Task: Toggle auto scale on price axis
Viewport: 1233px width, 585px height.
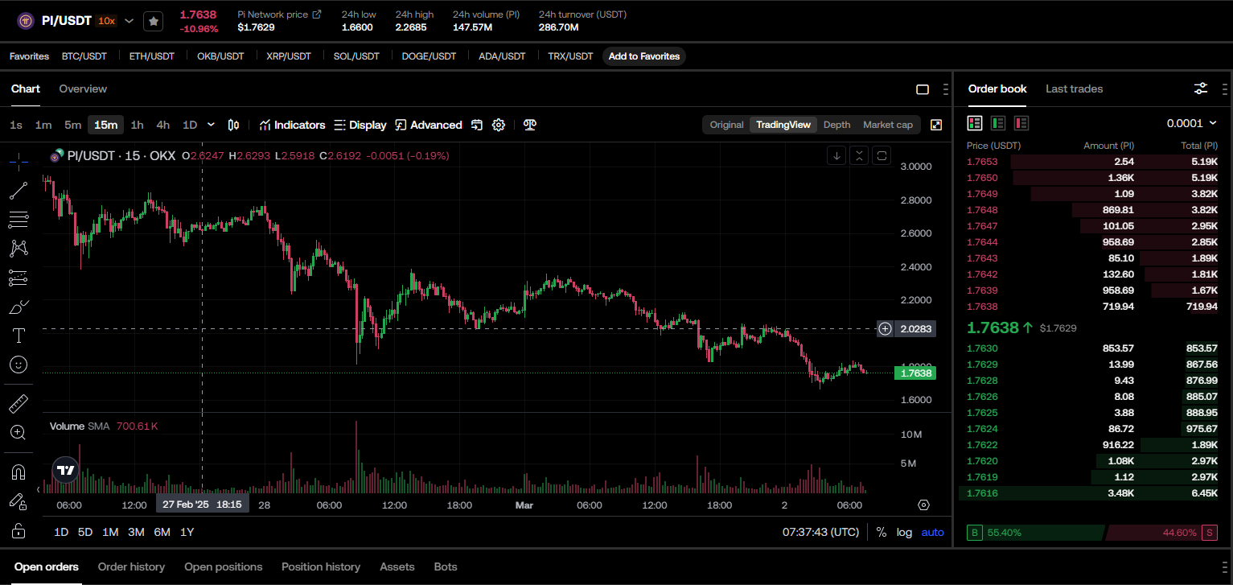Action: coord(933,532)
